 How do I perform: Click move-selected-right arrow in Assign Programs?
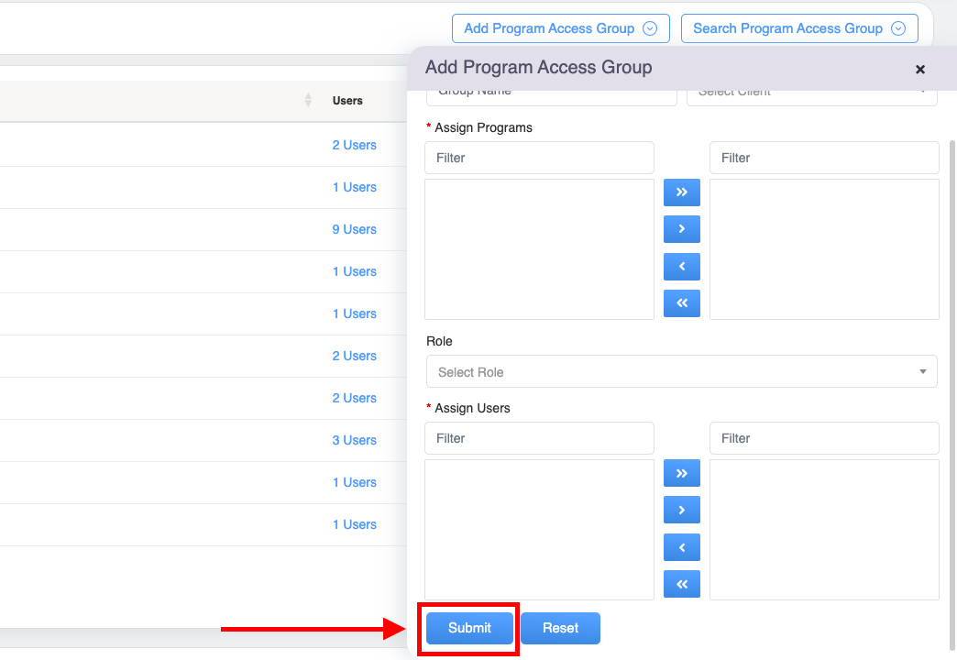click(x=681, y=229)
